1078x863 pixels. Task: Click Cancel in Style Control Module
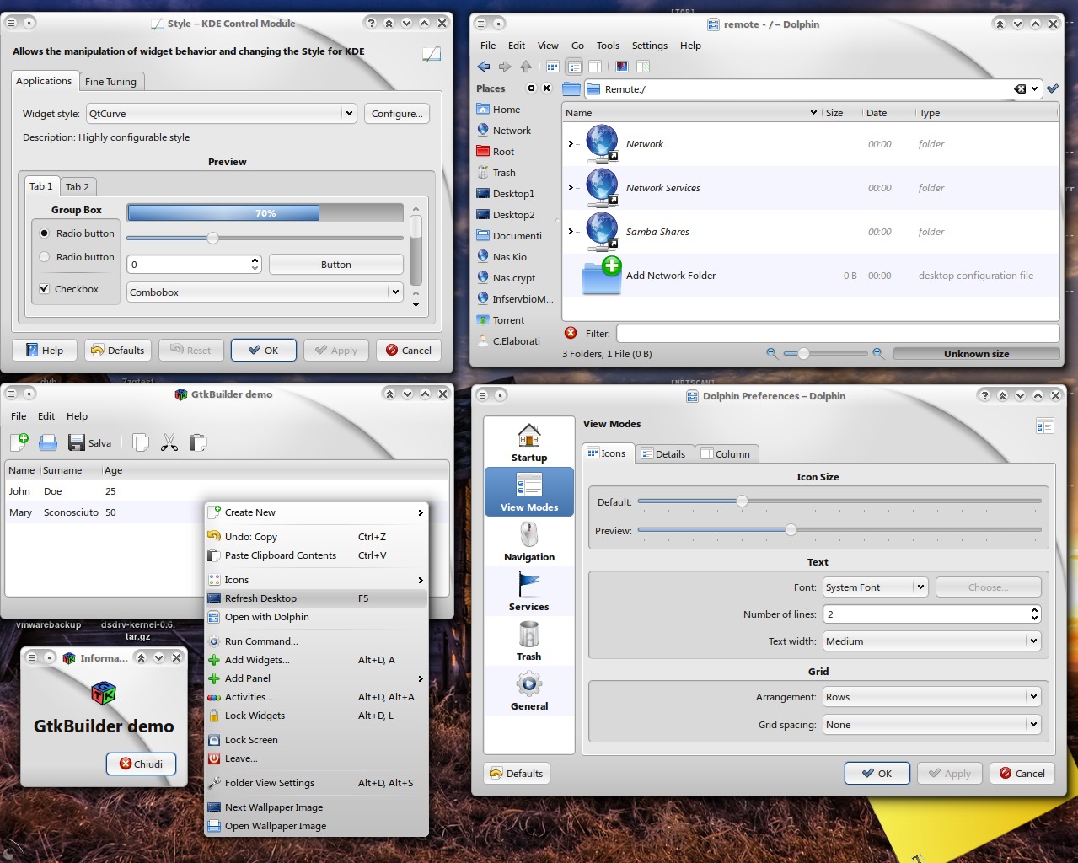409,351
